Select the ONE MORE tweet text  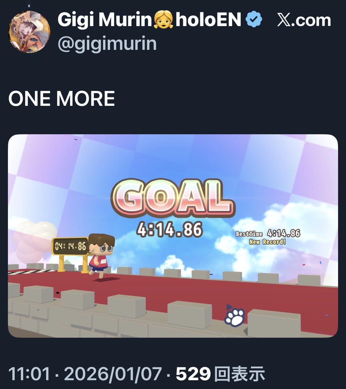click(x=62, y=98)
